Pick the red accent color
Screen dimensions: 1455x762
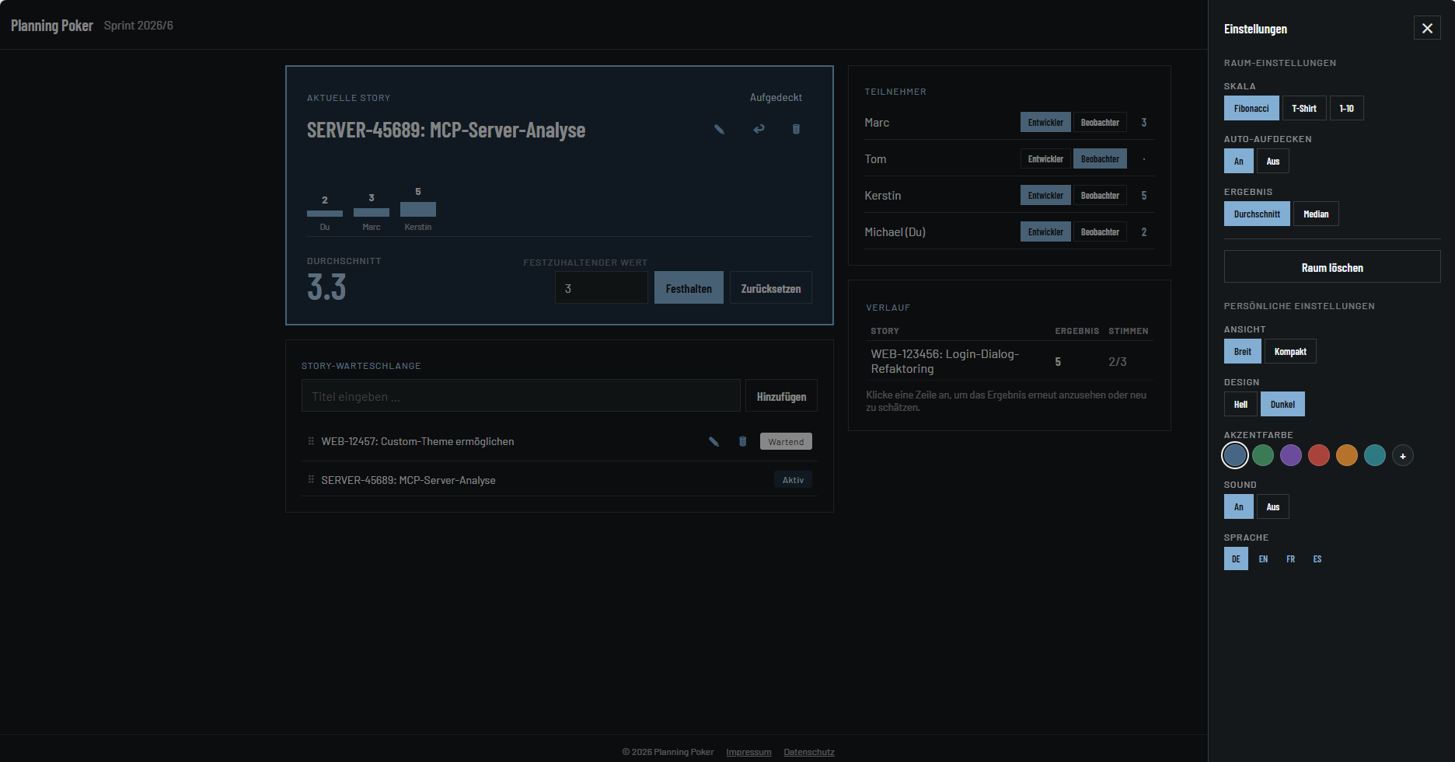(x=1319, y=455)
